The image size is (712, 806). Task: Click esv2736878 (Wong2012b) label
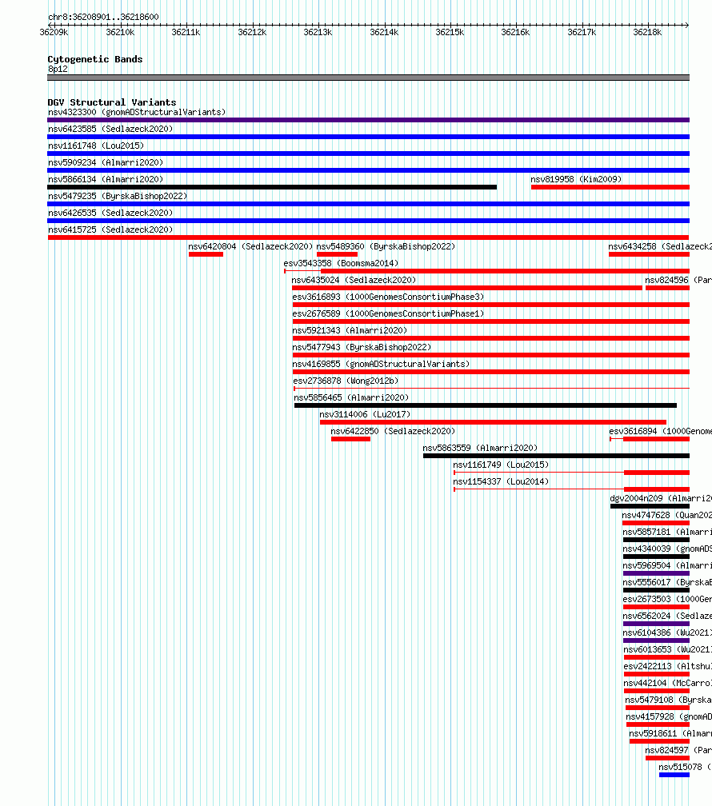346,381
